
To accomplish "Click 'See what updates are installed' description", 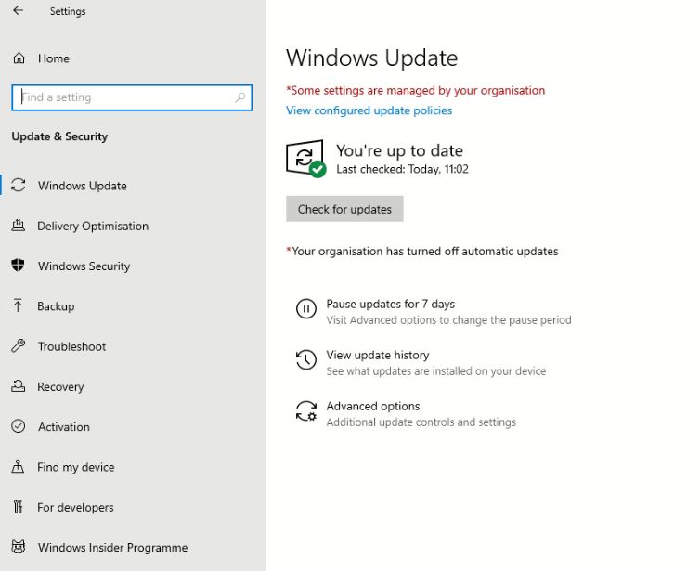I will coord(436,371).
